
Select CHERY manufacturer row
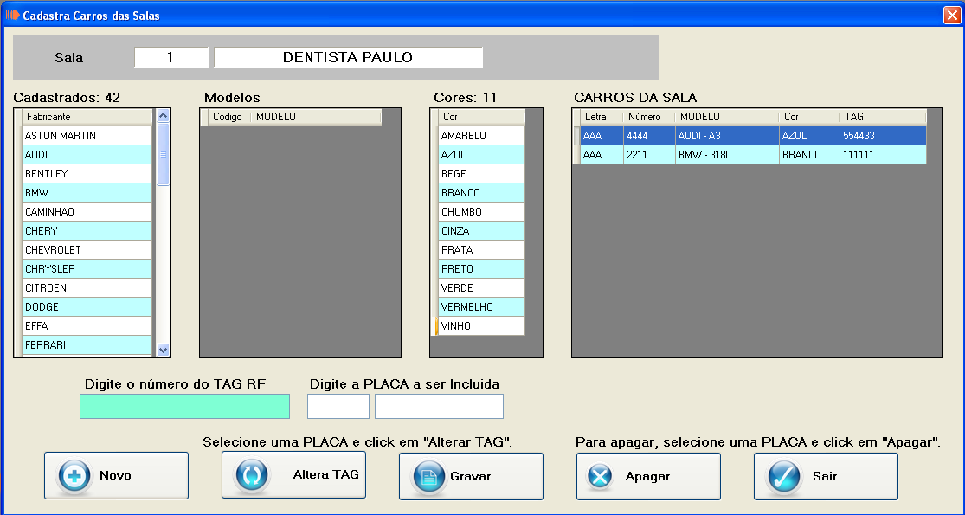click(x=87, y=231)
